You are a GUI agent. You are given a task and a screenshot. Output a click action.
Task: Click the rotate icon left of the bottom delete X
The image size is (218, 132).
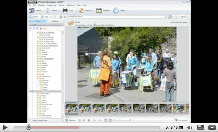pos(84,120)
